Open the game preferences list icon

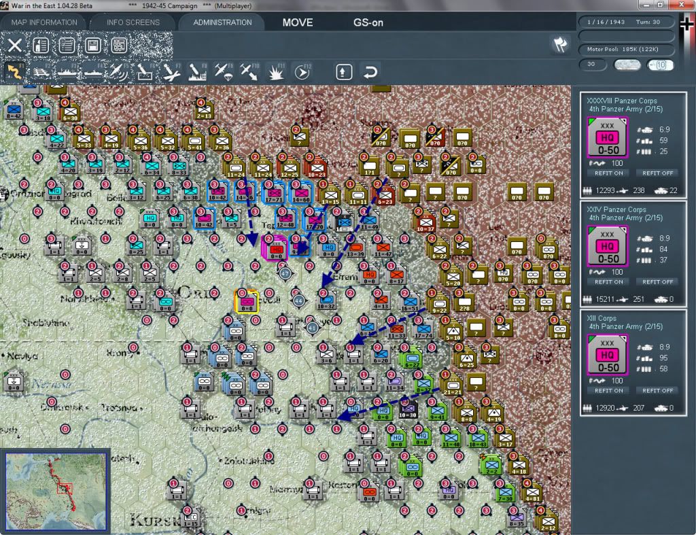click(x=41, y=46)
